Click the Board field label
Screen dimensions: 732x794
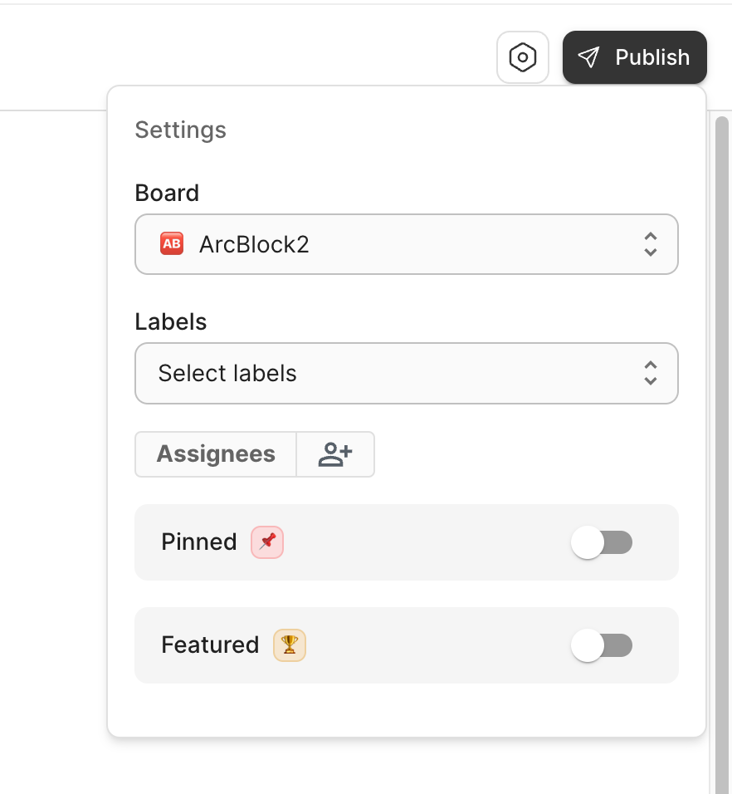tap(167, 193)
